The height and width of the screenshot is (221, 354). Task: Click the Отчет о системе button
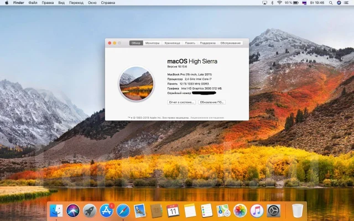[181, 102]
